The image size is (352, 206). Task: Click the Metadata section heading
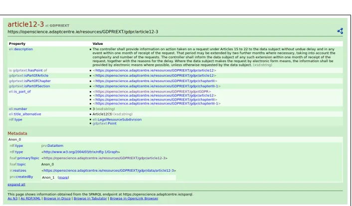[17, 133]
